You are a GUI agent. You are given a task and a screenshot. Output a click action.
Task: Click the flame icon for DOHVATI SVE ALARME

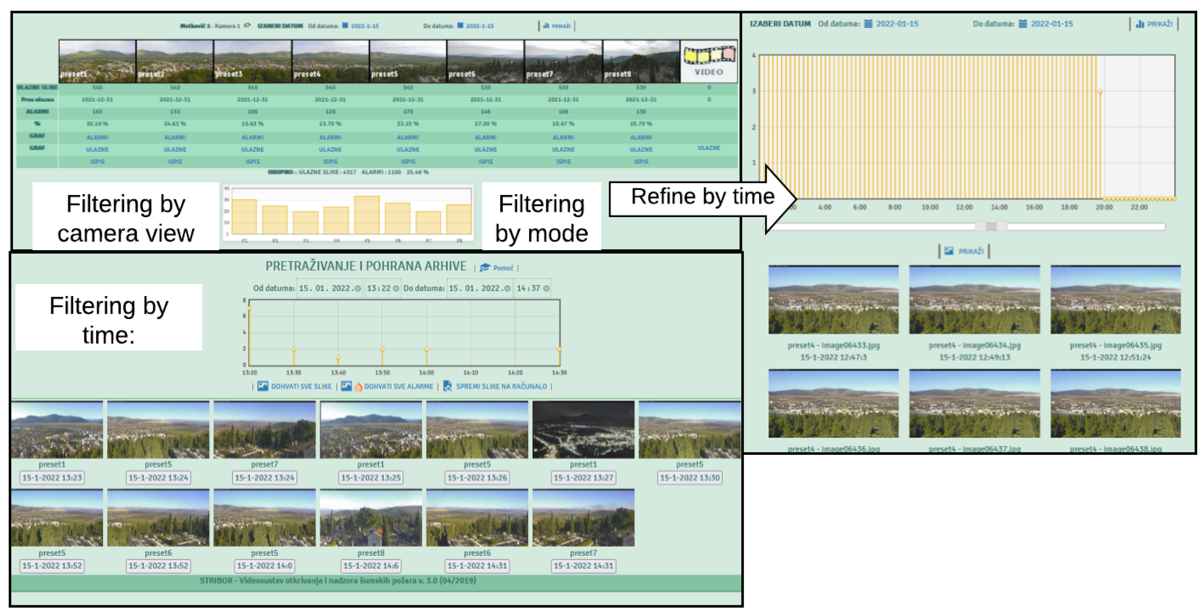(x=358, y=387)
